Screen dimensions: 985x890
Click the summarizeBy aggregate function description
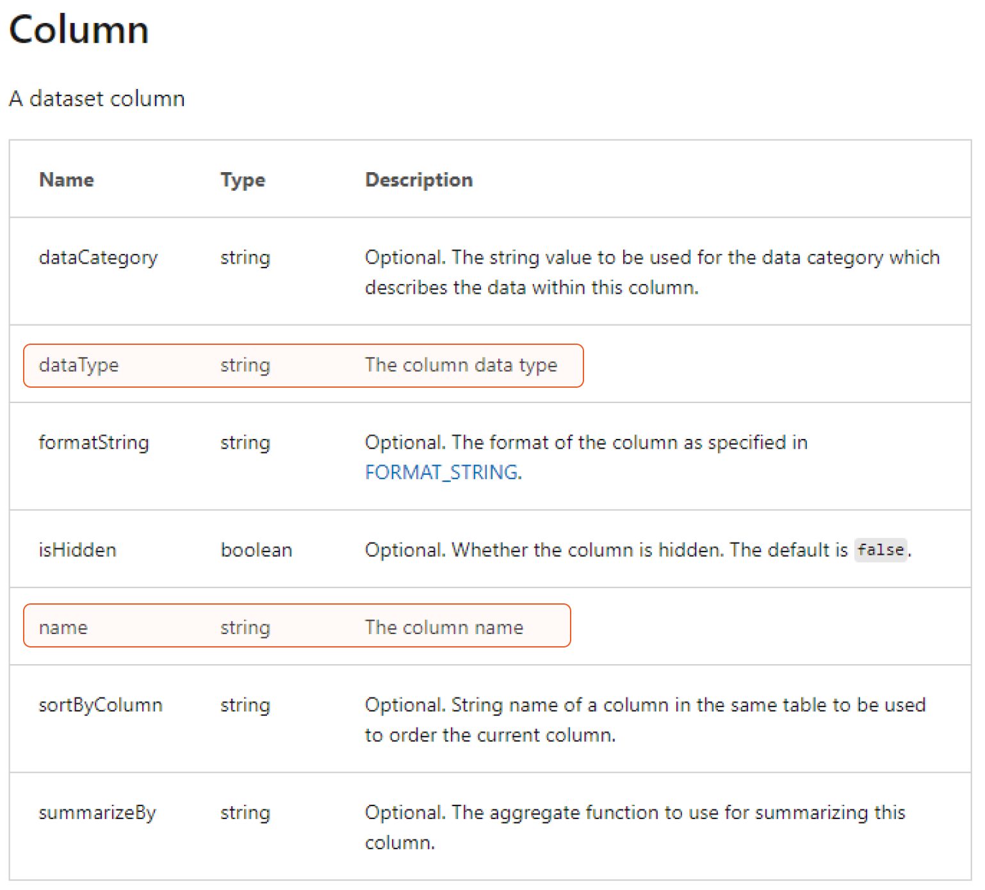click(x=634, y=813)
